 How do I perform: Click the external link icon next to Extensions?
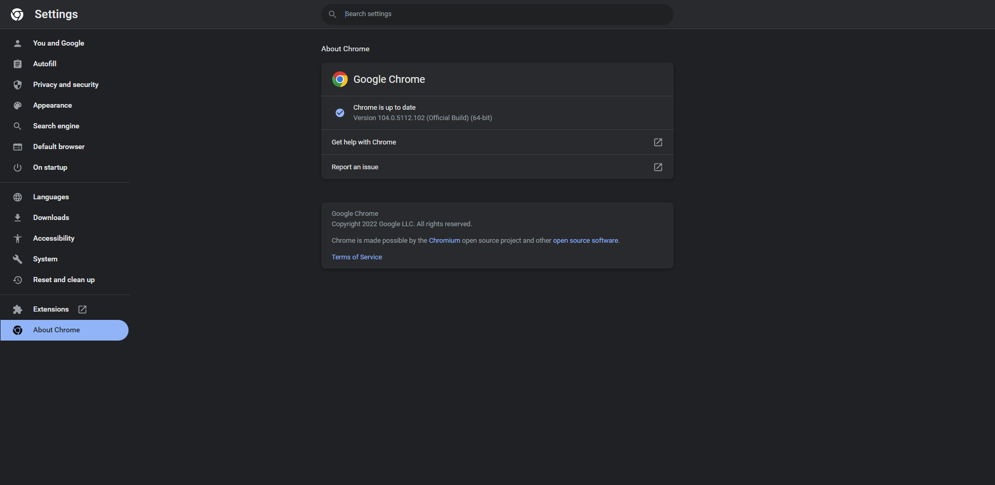[82, 310]
